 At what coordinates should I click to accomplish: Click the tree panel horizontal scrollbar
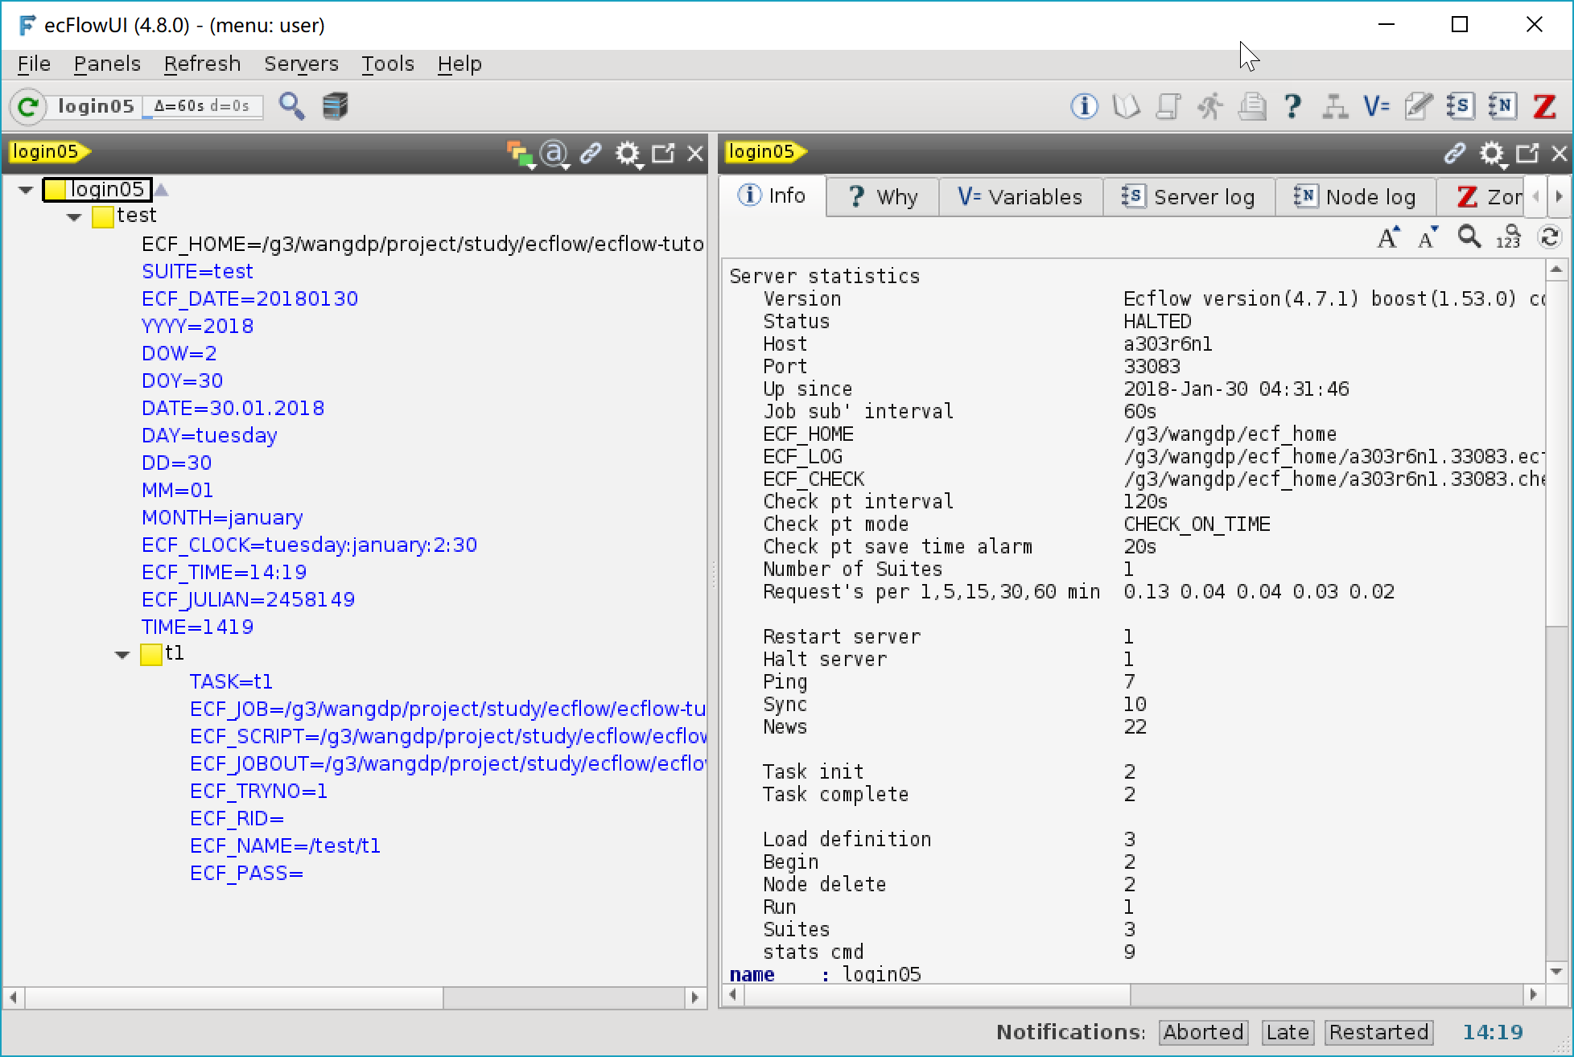tap(233, 997)
